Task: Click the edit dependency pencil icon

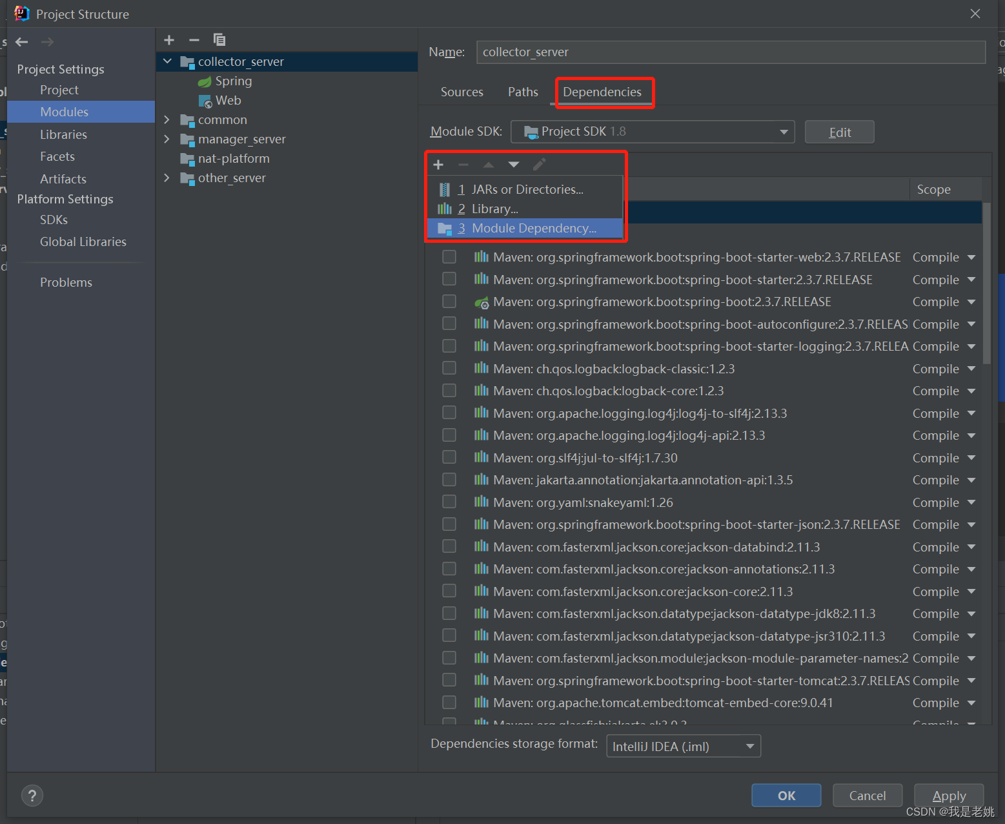Action: coord(539,165)
